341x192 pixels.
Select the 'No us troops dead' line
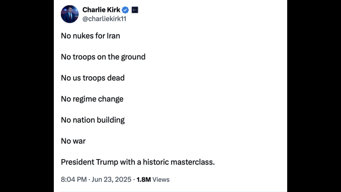click(93, 78)
